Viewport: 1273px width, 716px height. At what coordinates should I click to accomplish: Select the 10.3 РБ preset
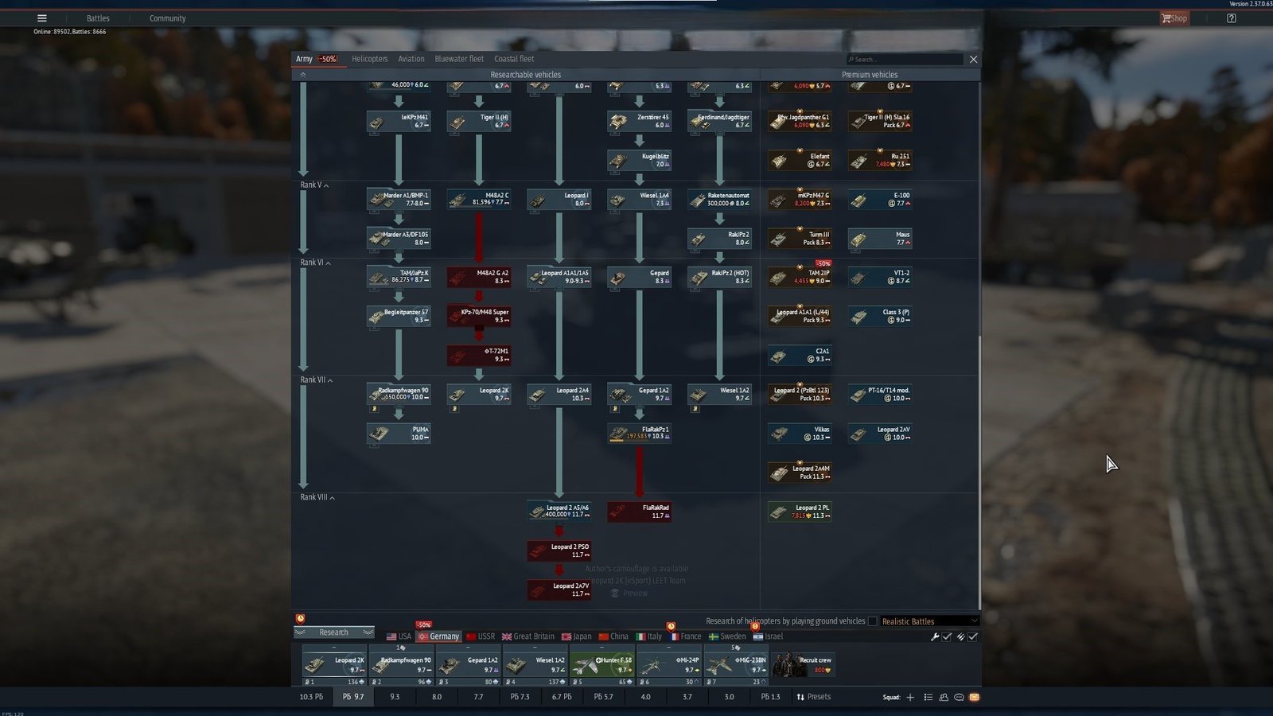tap(311, 697)
